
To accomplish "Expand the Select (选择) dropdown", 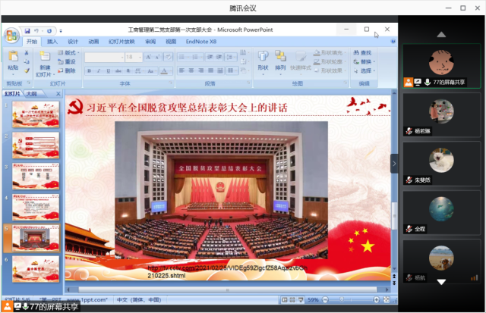I will pos(365,71).
